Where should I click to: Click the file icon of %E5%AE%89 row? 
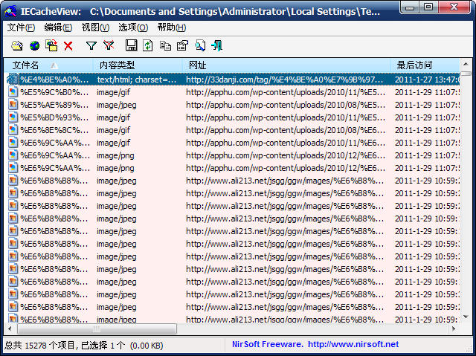(13, 105)
